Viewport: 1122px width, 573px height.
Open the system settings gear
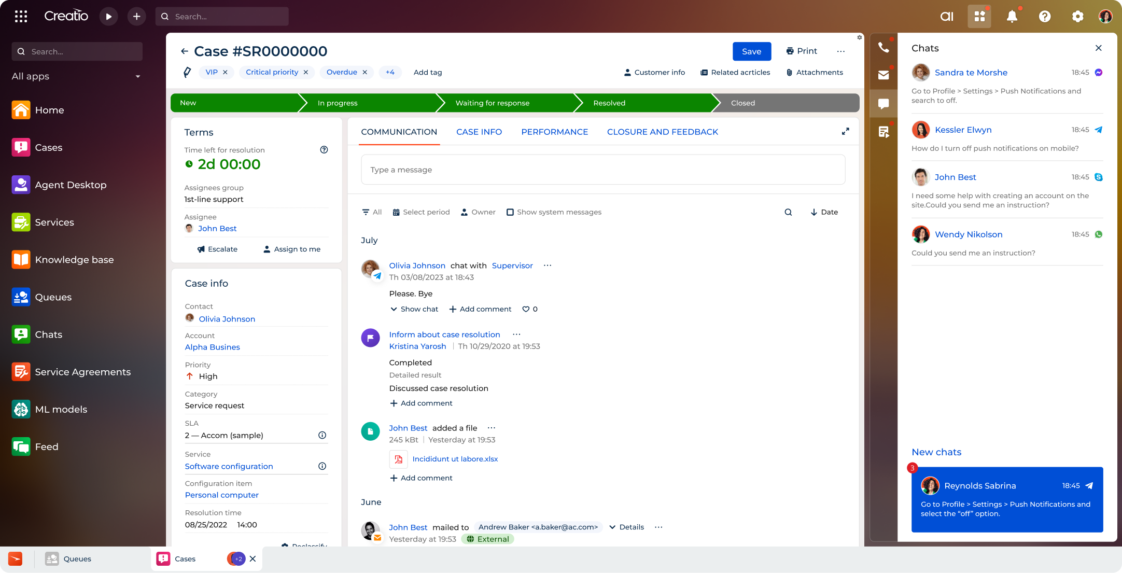pos(1077,16)
